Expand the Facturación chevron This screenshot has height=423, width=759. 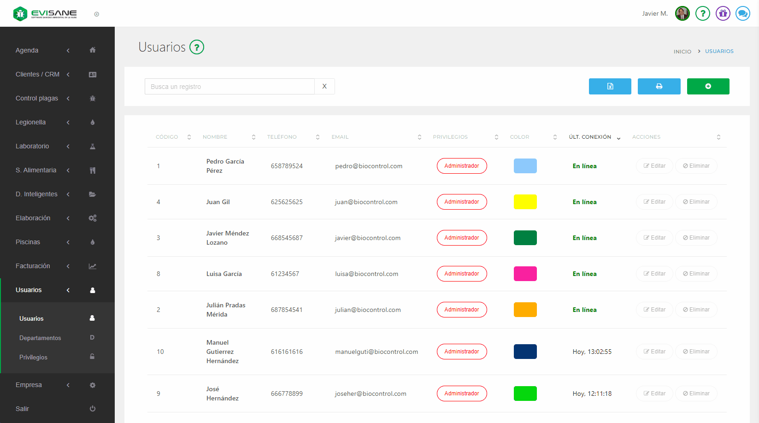(68, 266)
